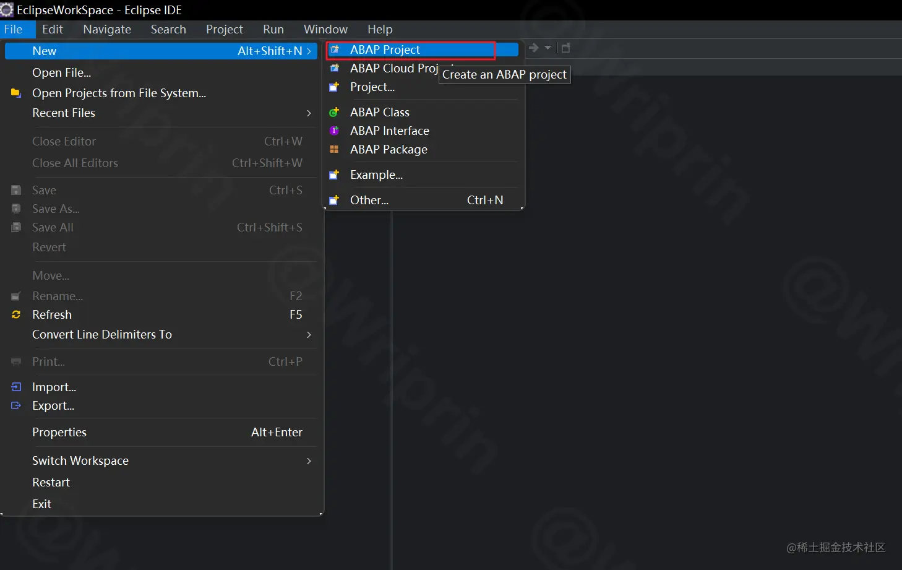The image size is (902, 570).
Task: Click the Eclipse logo in title bar
Action: pyautogui.click(x=7, y=10)
